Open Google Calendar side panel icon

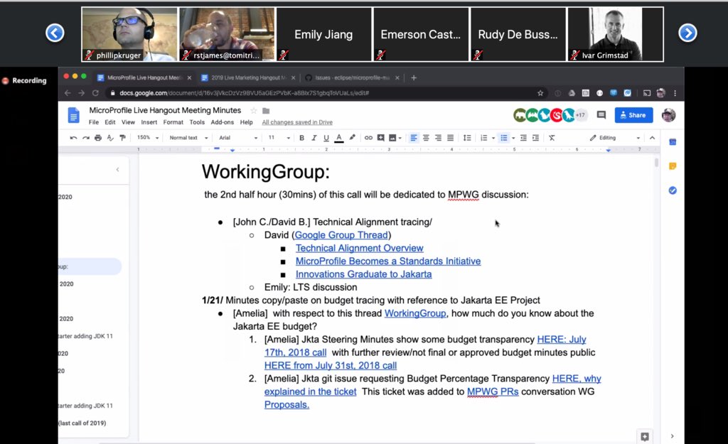(673, 142)
